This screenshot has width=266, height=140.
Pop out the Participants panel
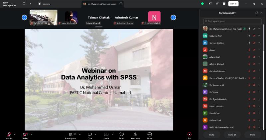[x=257, y=13]
